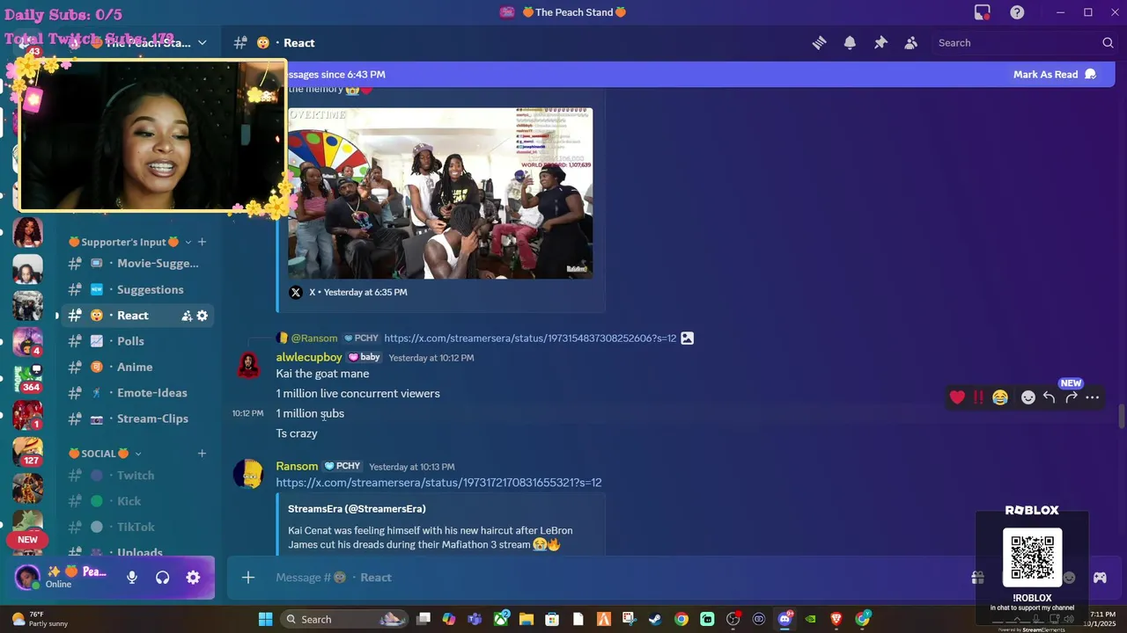Open the Movie-Suggestions channel
This screenshot has height=633, width=1127.
(137, 264)
